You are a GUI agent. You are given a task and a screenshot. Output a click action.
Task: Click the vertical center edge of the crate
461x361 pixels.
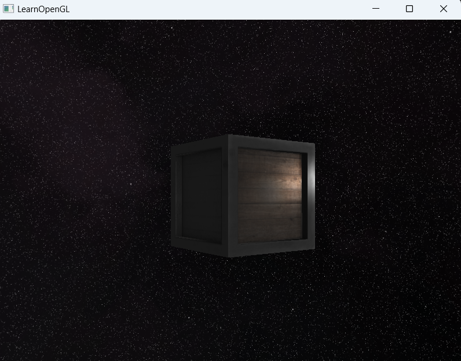tap(228, 196)
